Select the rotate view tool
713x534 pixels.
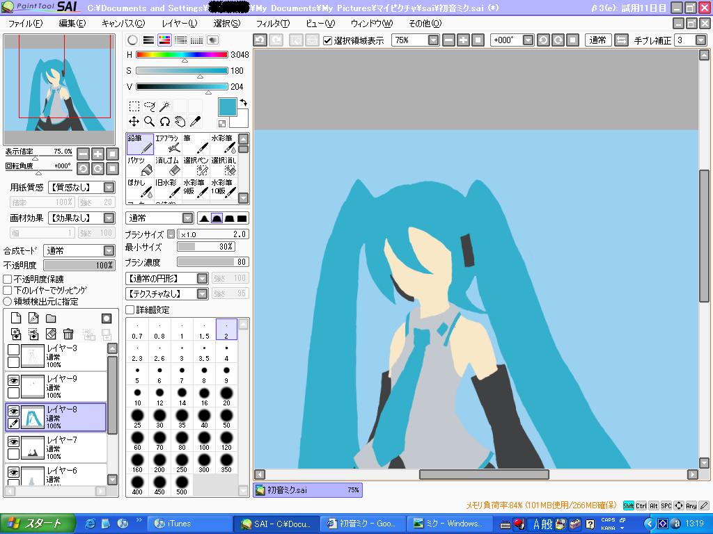pos(164,121)
